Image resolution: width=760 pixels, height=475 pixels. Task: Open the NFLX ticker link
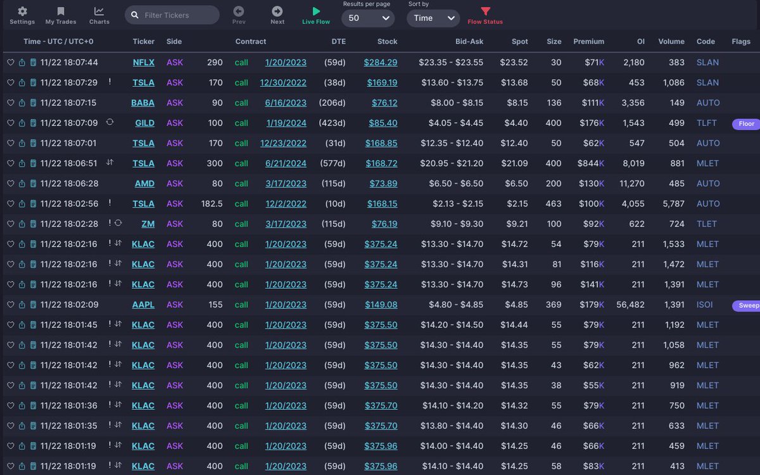tap(144, 63)
